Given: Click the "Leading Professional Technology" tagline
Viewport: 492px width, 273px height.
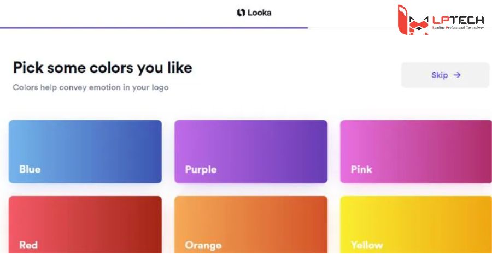Looking at the screenshot, I should point(458,28).
